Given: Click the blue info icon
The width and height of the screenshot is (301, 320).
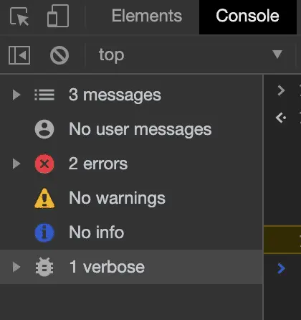Looking at the screenshot, I should [x=44, y=232].
